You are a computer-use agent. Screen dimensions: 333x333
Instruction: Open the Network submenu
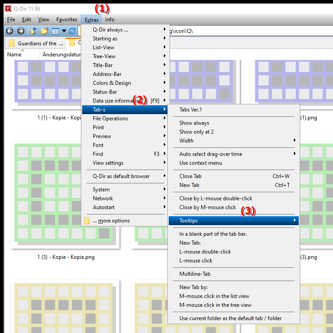126,198
